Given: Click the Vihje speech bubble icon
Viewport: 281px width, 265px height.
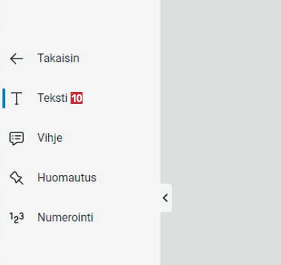Looking at the screenshot, I should click(17, 138).
